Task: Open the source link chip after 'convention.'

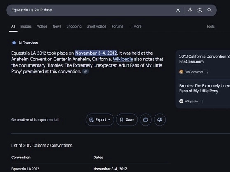Action: [85, 71]
